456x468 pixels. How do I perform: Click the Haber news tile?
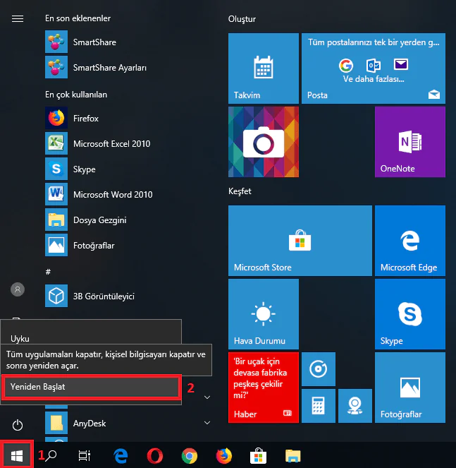click(264, 388)
